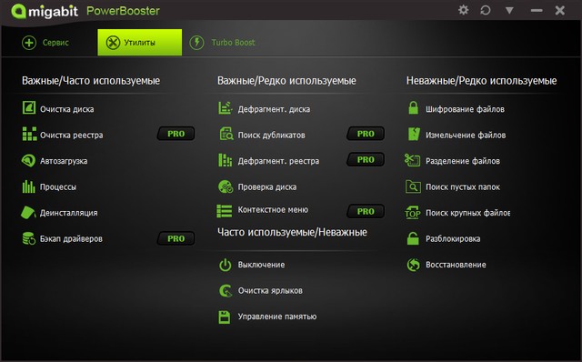Click the Разделение файлов scissors icon
This screenshot has width=582, height=362.
(x=412, y=160)
